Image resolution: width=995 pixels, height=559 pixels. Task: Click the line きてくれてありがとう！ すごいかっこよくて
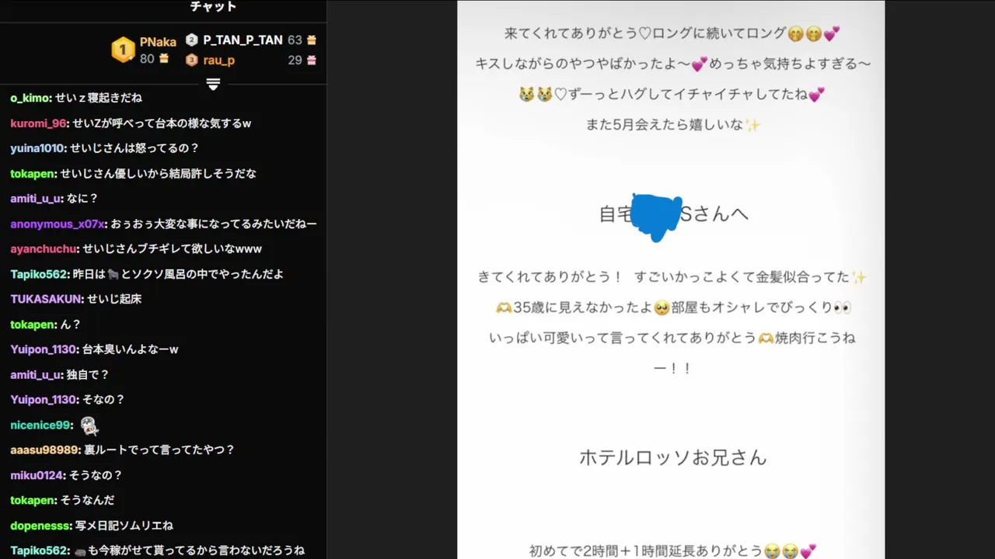tap(673, 277)
